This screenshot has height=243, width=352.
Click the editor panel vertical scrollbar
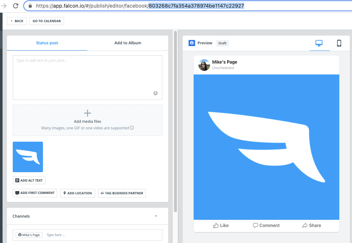(175, 121)
